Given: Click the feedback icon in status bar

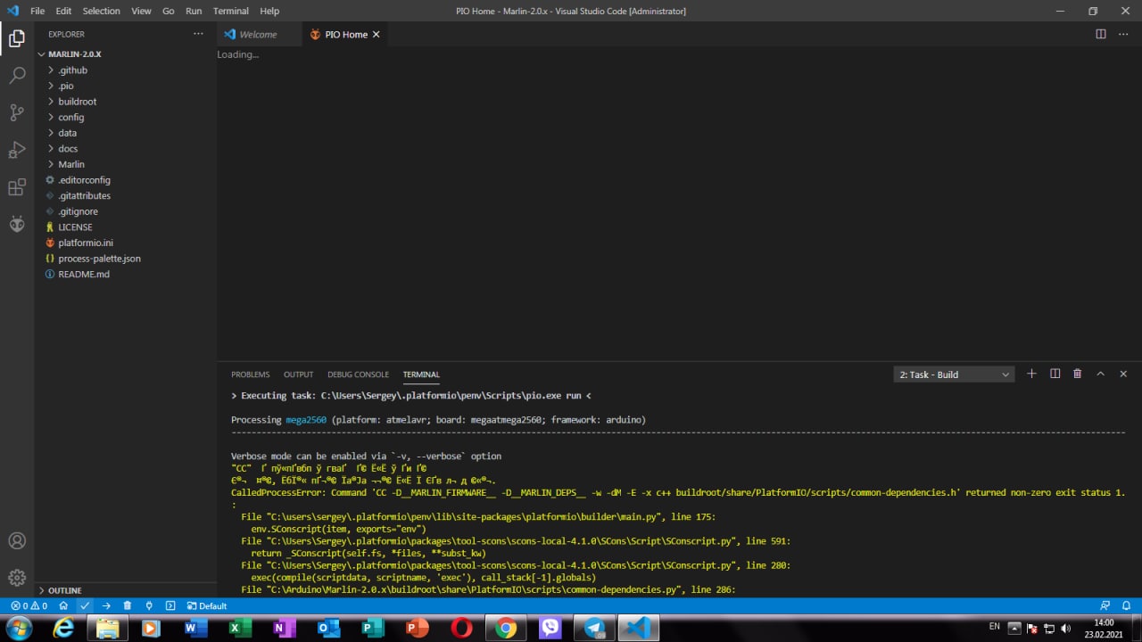Looking at the screenshot, I should click(1105, 605).
